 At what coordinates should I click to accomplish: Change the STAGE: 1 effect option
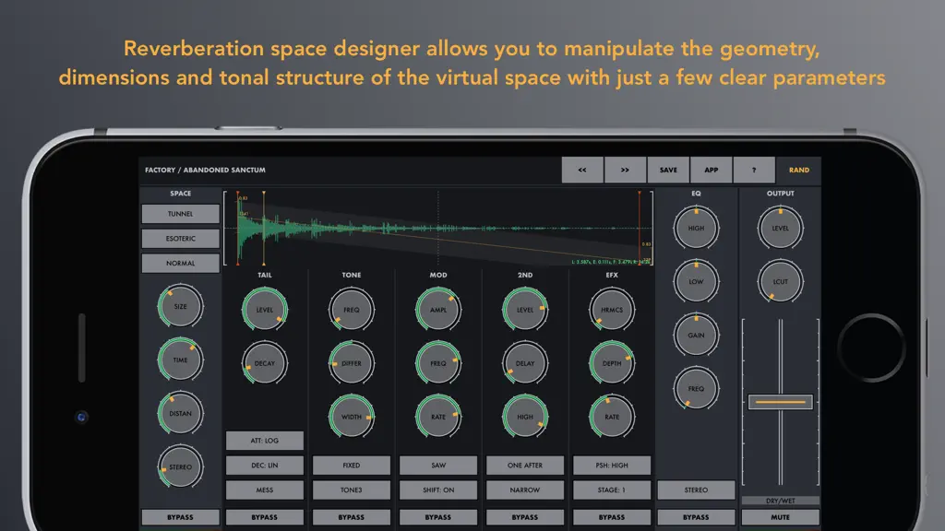point(612,490)
